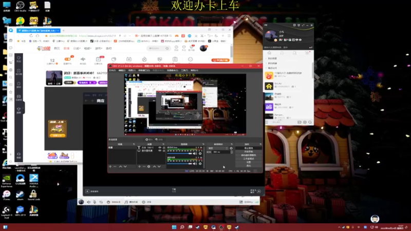The height and width of the screenshot is (231, 411).
Task: Add a new source in OBS sources panel
Action: [x=139, y=166]
